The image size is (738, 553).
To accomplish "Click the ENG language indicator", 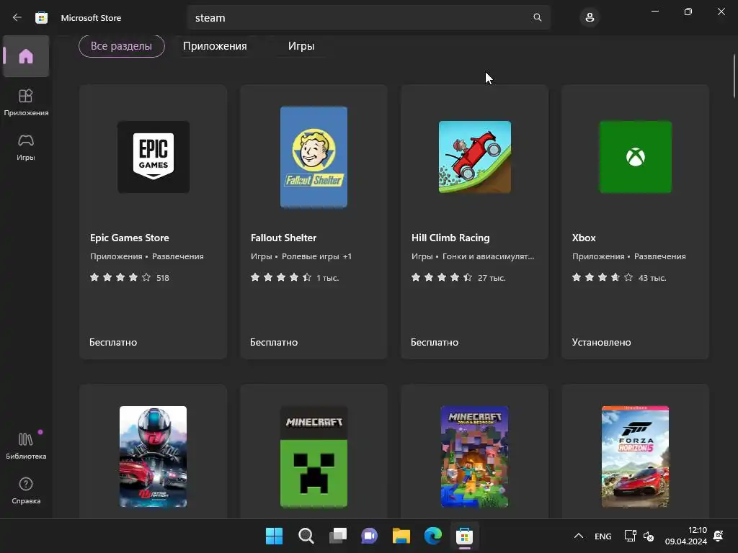I will pyautogui.click(x=603, y=536).
